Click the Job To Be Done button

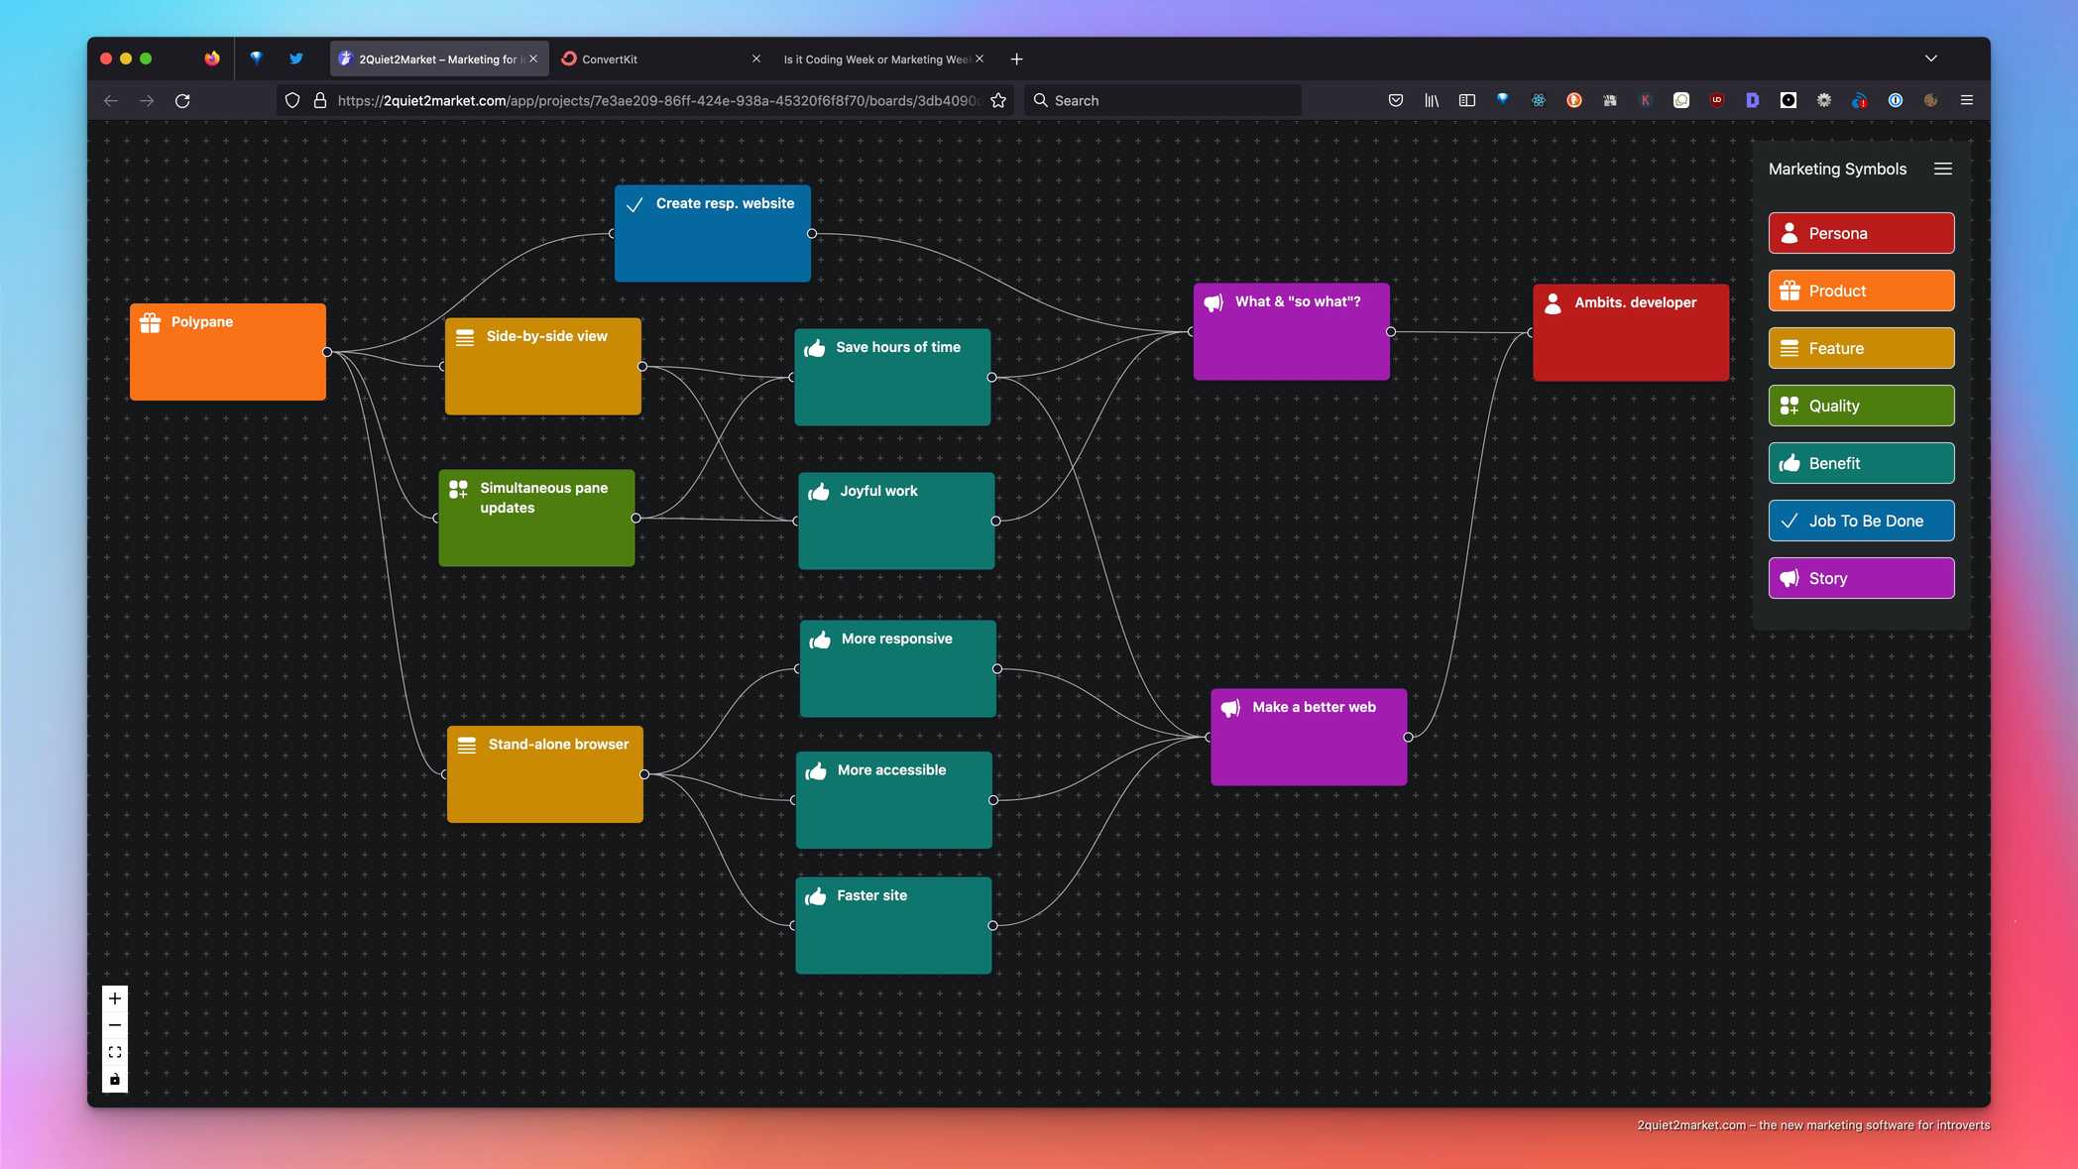click(x=1860, y=520)
